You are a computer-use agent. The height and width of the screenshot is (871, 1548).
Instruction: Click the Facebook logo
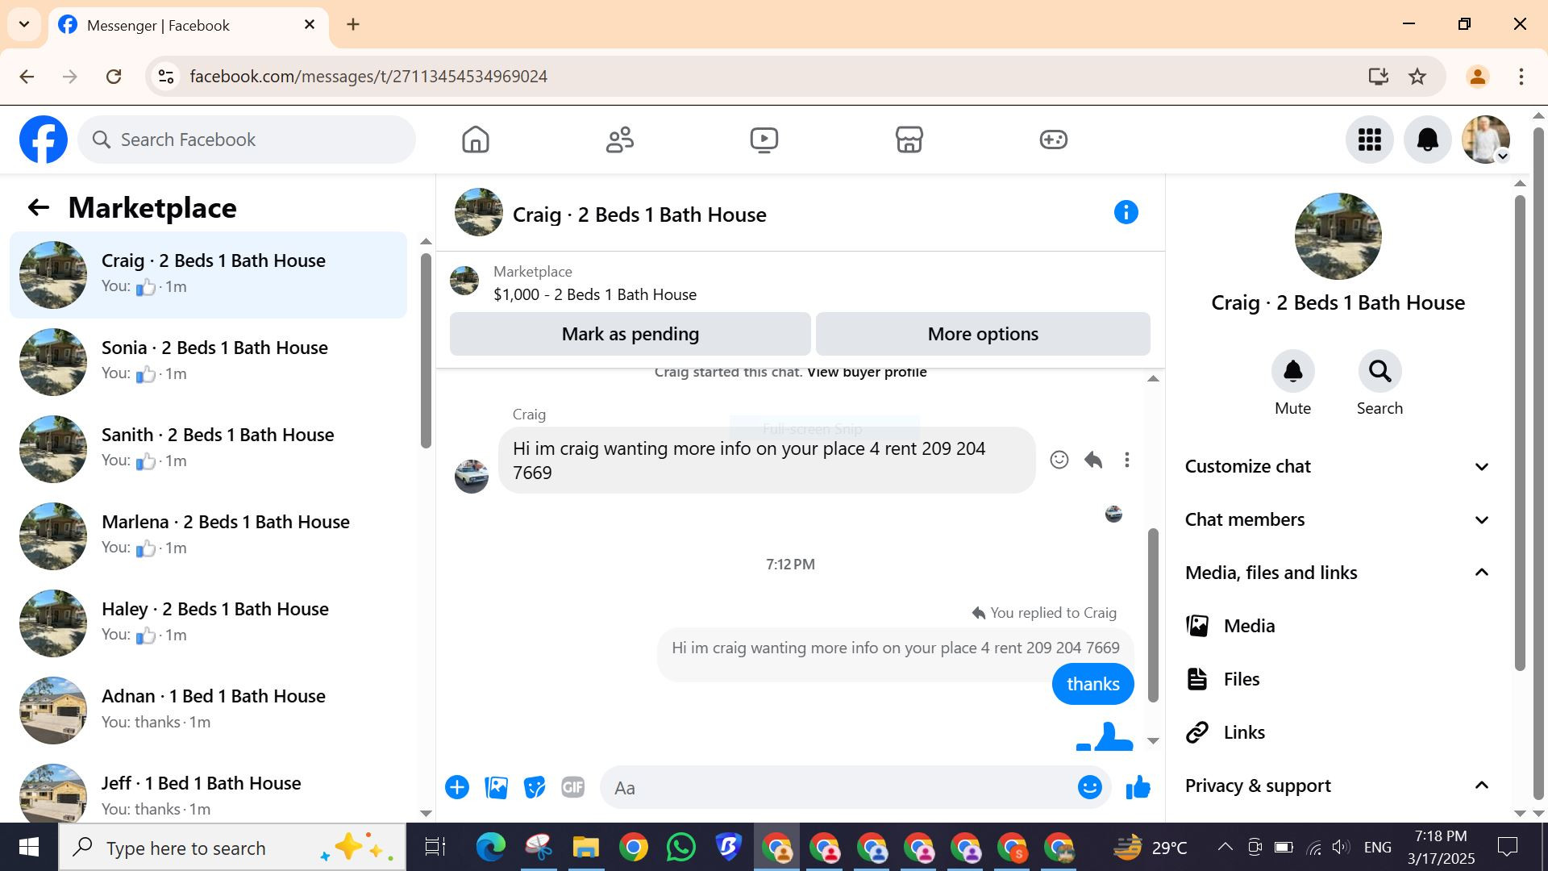[44, 140]
